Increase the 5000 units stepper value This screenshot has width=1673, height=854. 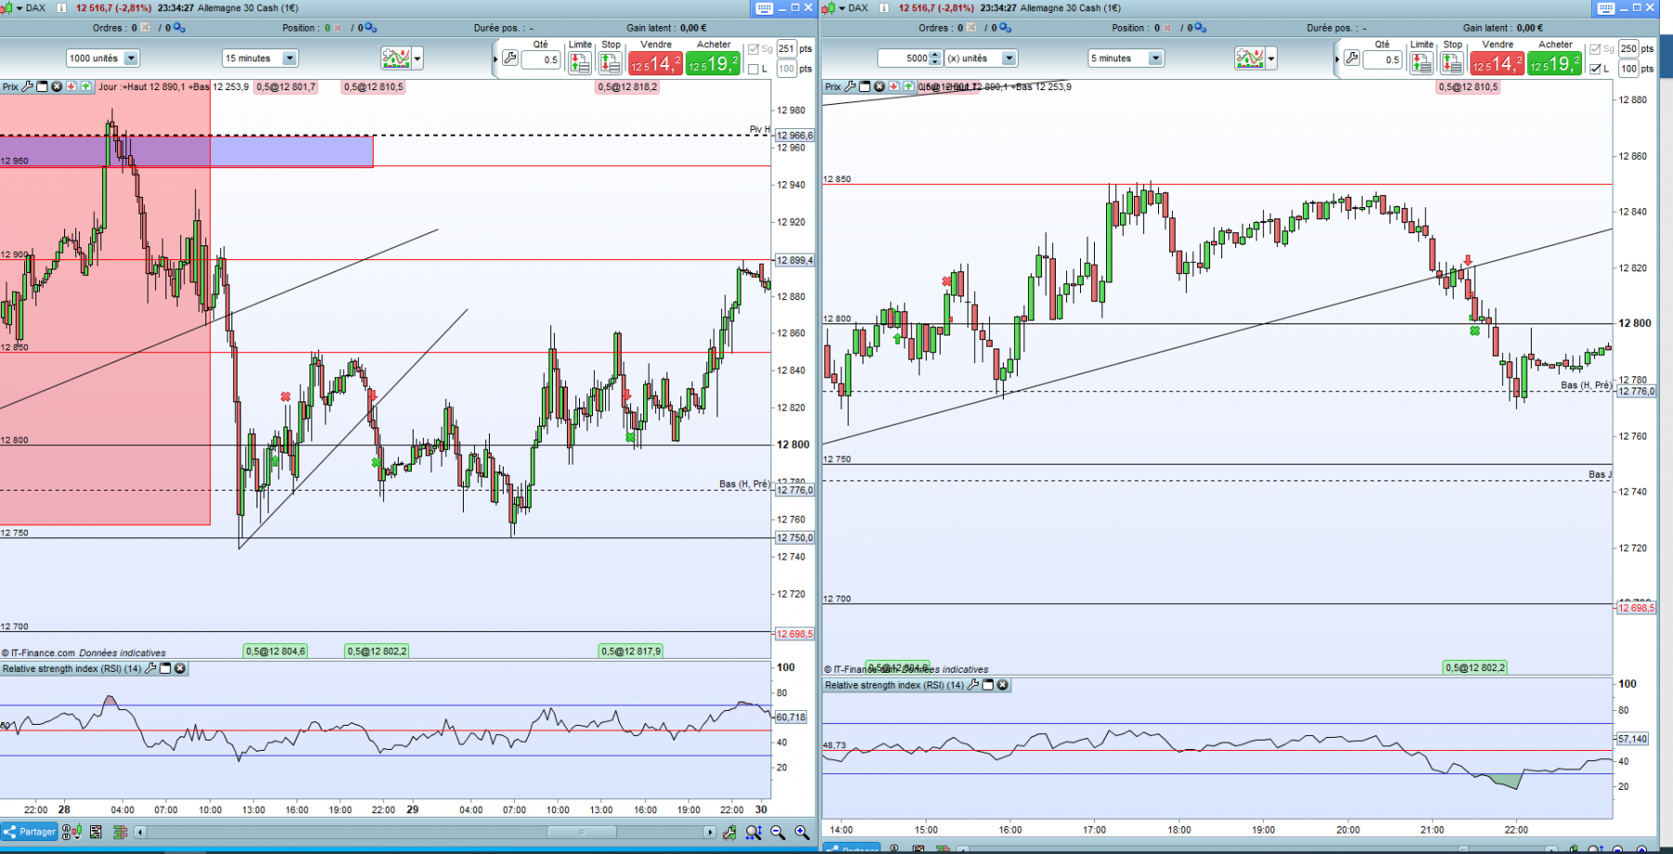click(935, 55)
